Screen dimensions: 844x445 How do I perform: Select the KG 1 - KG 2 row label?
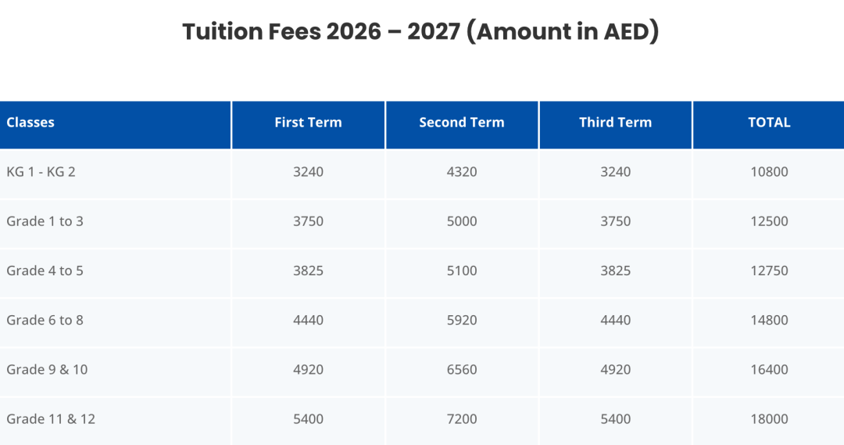[x=41, y=172]
